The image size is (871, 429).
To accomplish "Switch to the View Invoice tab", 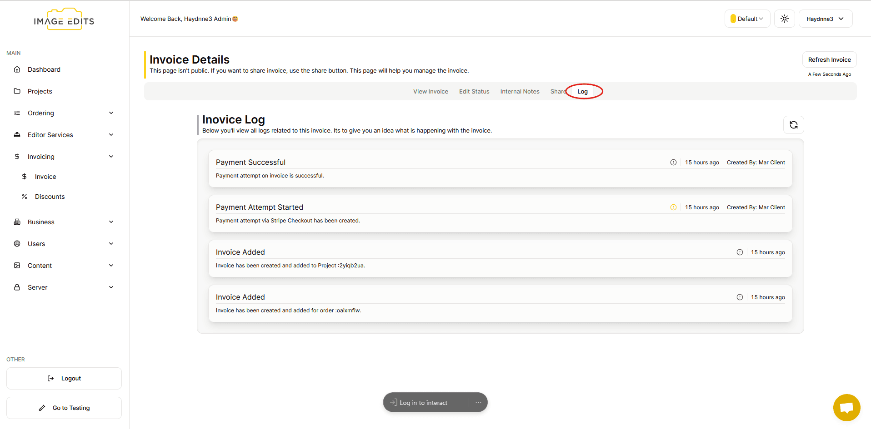I will point(430,92).
